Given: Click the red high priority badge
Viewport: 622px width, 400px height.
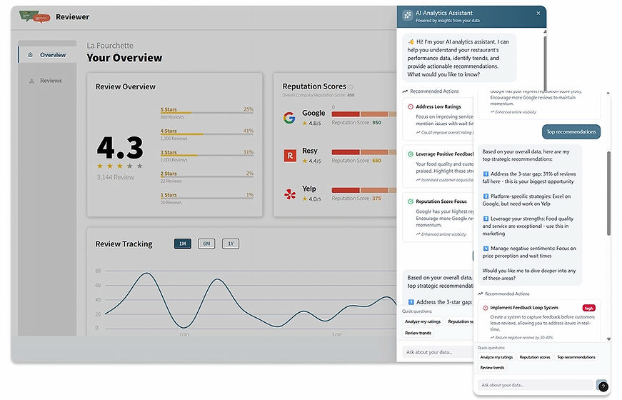Looking at the screenshot, I should [x=589, y=308].
